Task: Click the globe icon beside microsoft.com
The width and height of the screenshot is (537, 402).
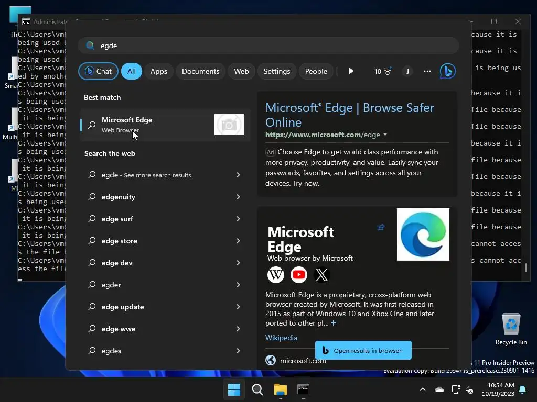Action: [x=271, y=360]
